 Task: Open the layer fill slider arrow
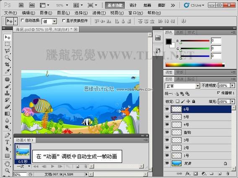233,101
